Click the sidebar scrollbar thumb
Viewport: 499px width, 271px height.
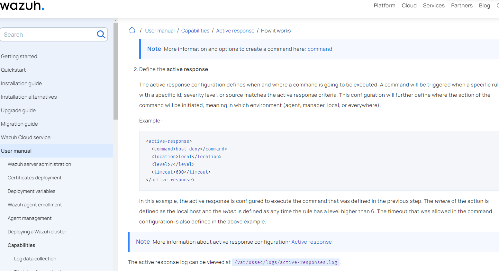pos(115,71)
